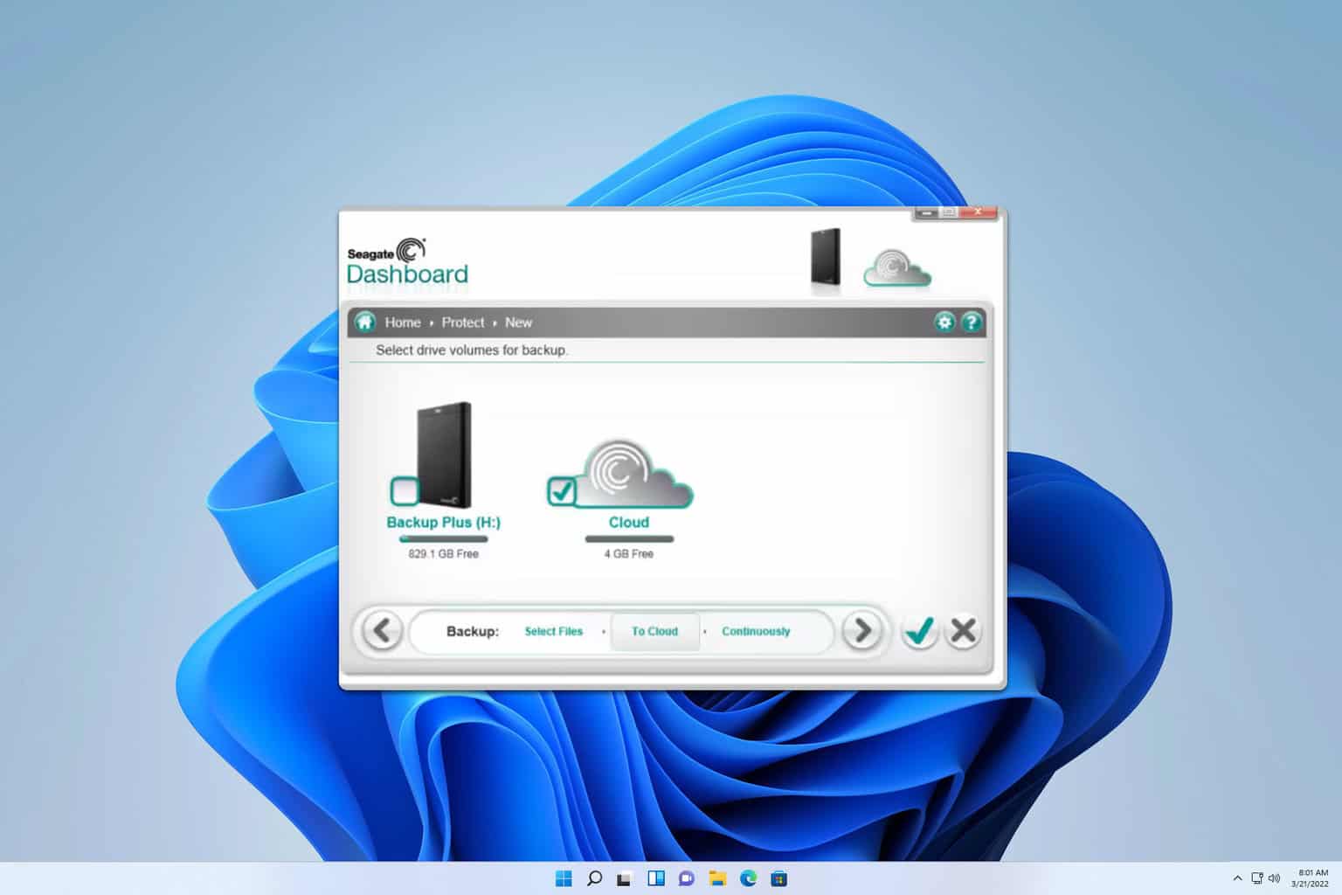Open Widgets from taskbar

pos(656,878)
